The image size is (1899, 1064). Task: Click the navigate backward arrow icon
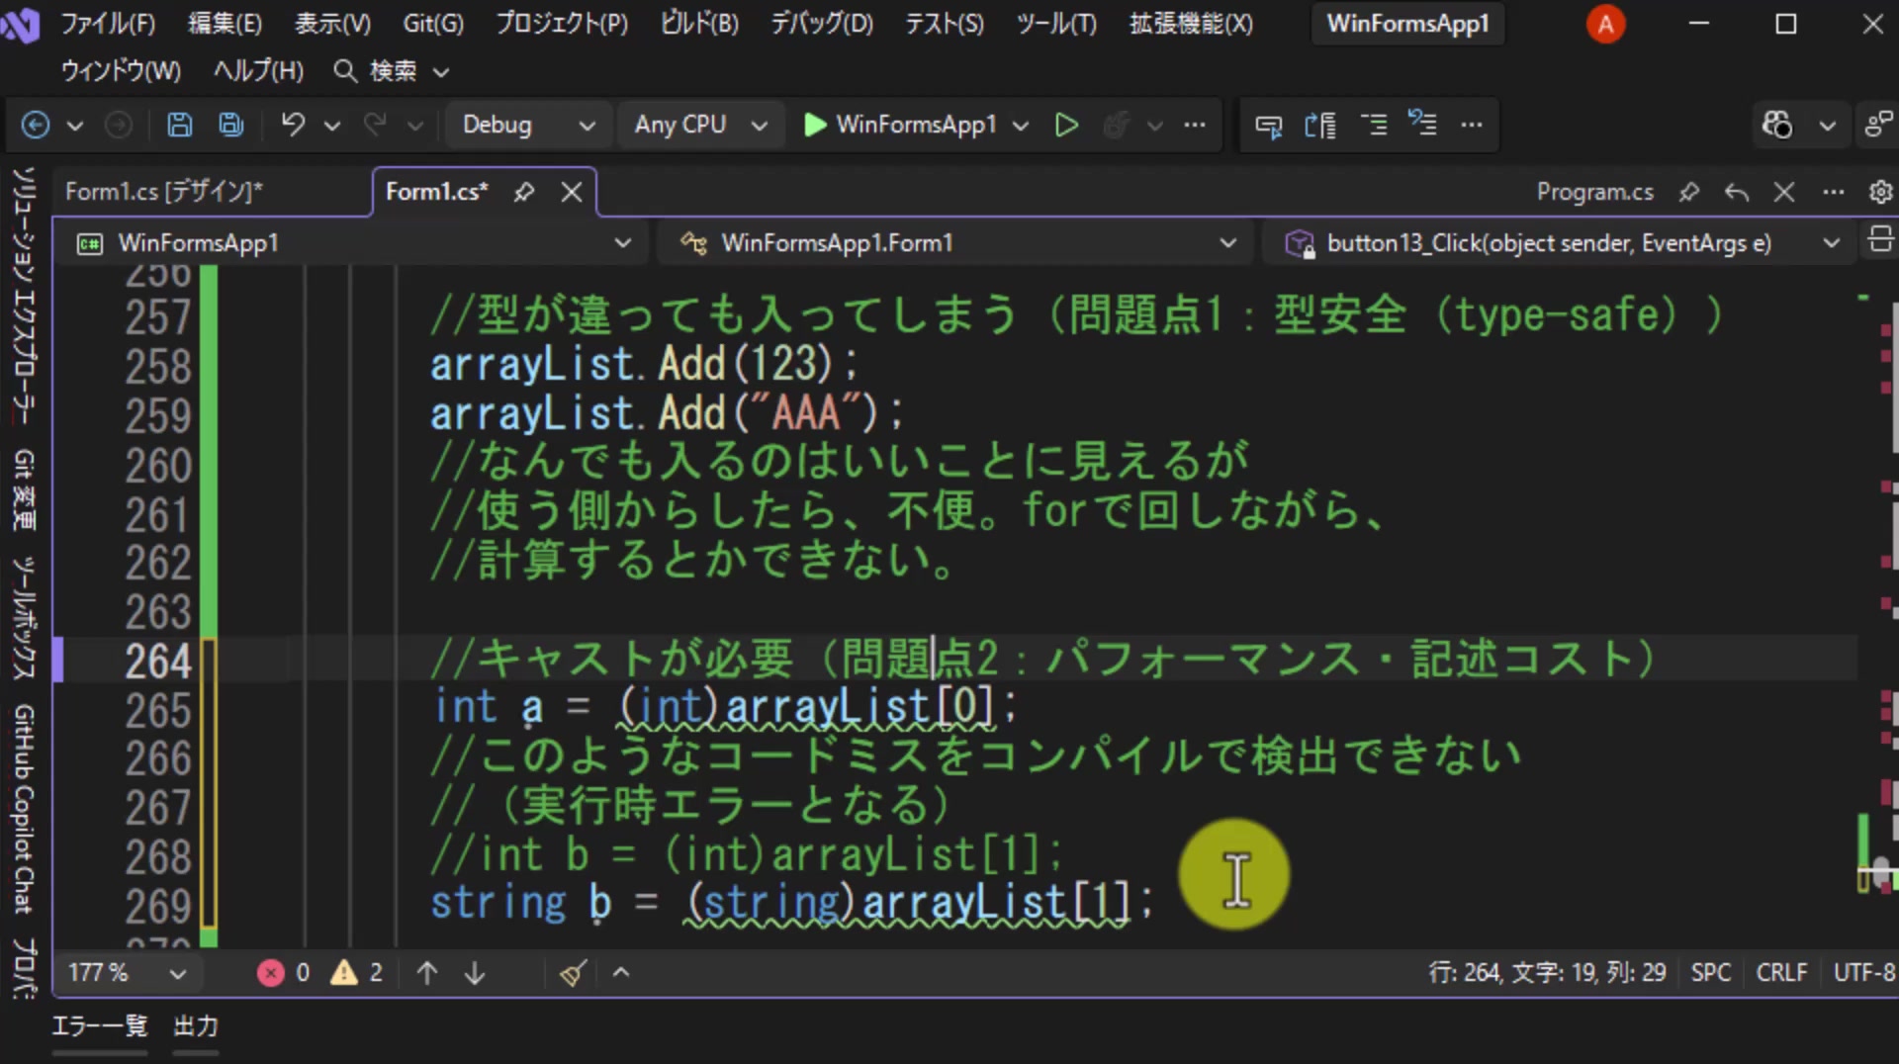point(36,125)
